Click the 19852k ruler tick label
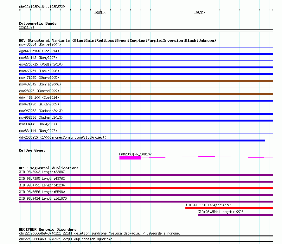Viewport: 282px width, 244px height. tap(200, 13)
